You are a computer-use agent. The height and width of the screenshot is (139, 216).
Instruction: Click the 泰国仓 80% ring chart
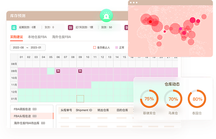click(x=197, y=99)
